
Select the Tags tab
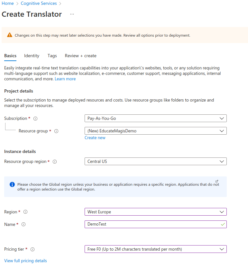pos(52,56)
